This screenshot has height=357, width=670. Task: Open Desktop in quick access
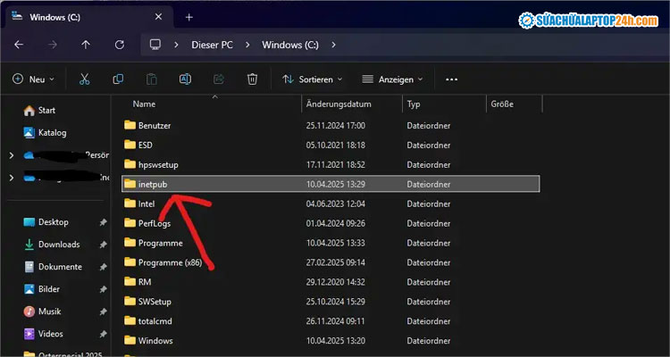46,222
